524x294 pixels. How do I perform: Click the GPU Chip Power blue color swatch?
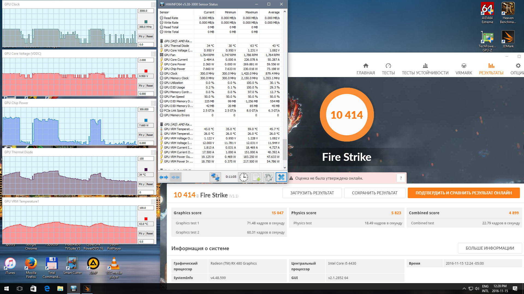click(x=146, y=120)
